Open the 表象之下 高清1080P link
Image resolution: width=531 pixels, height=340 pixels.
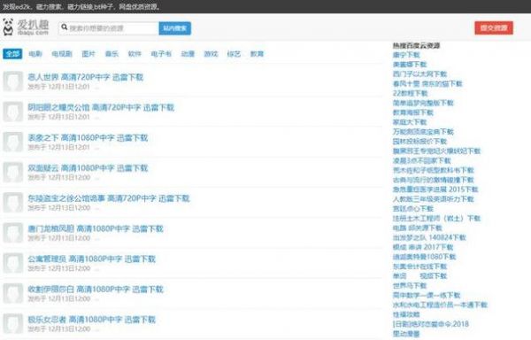(x=88, y=138)
